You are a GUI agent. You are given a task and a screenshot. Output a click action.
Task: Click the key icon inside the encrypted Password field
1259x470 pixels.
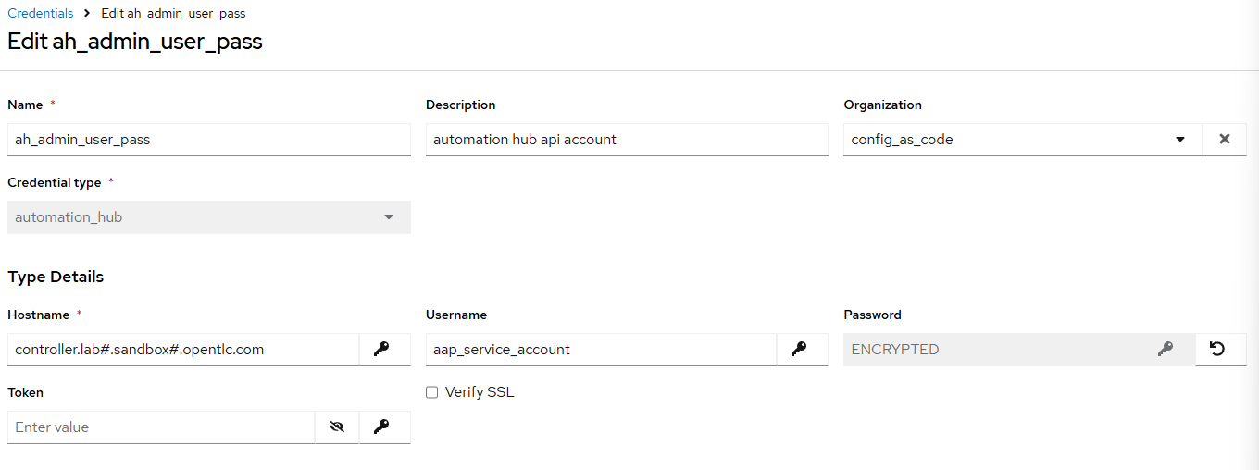(x=1166, y=349)
